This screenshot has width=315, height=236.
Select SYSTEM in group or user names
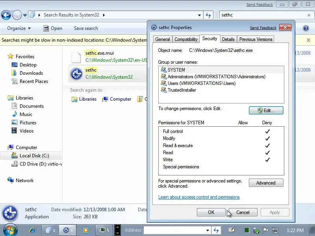221,70
